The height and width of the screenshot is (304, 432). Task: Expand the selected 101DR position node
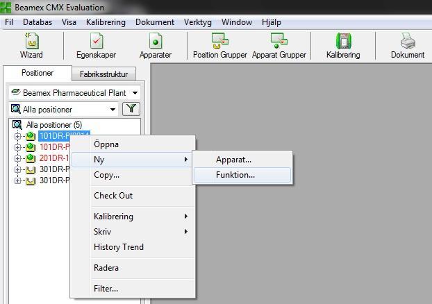point(17,136)
